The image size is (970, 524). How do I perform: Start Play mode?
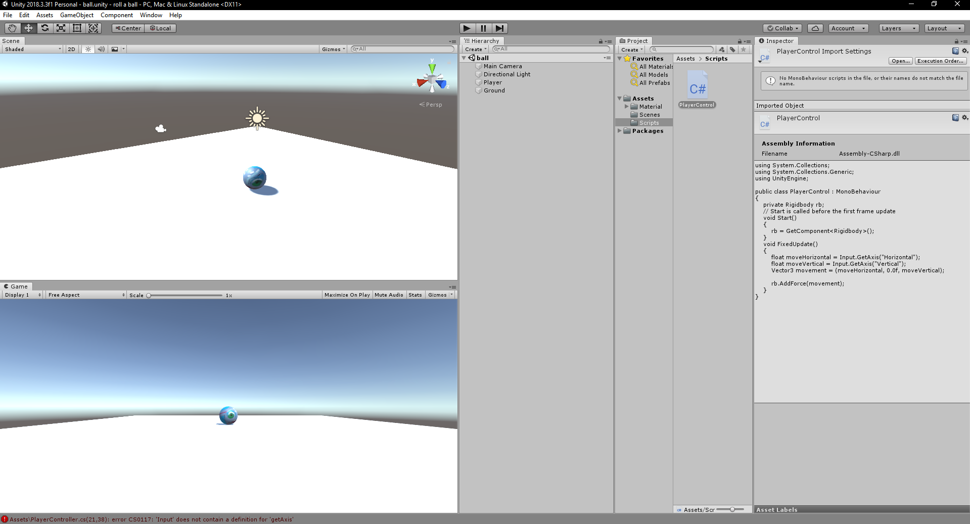(x=467, y=28)
